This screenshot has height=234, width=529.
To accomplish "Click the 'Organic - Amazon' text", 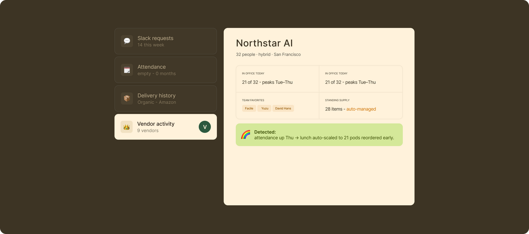I will [x=157, y=102].
